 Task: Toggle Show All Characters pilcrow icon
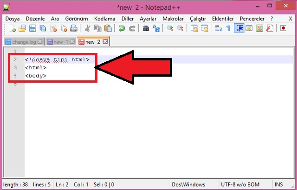click(228, 28)
